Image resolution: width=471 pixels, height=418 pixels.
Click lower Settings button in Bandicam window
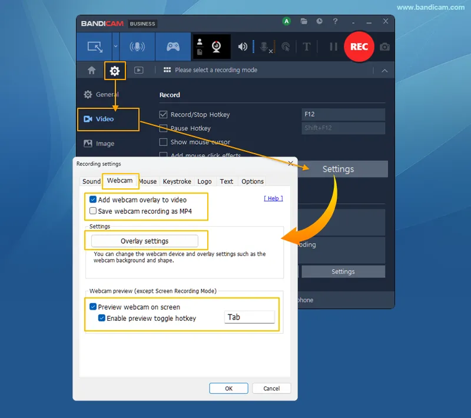(343, 271)
